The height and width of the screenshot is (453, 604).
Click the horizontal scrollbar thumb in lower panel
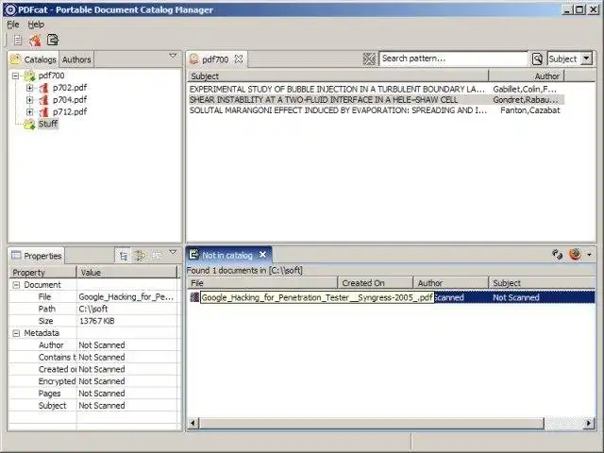pos(372,424)
